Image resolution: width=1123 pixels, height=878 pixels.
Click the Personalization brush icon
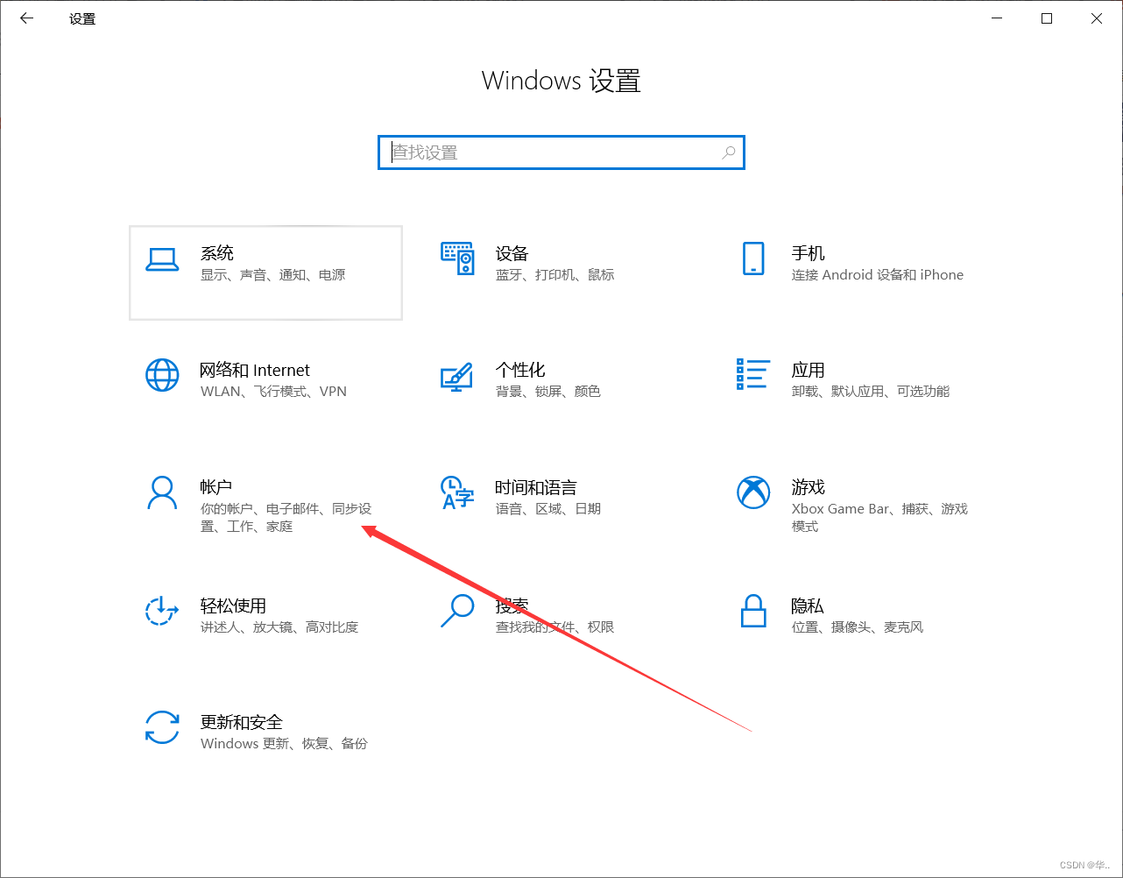tap(456, 377)
